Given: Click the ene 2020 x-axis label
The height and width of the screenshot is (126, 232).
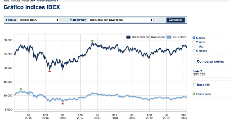Looking at the screenshot, I should pyautogui.click(x=184, y=116).
